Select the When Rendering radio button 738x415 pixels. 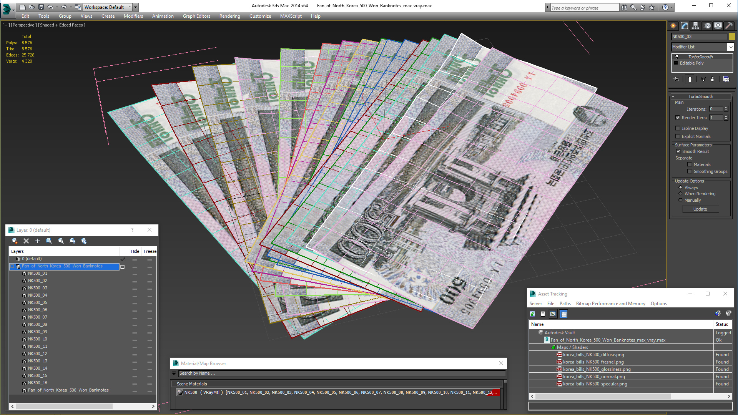click(x=681, y=194)
